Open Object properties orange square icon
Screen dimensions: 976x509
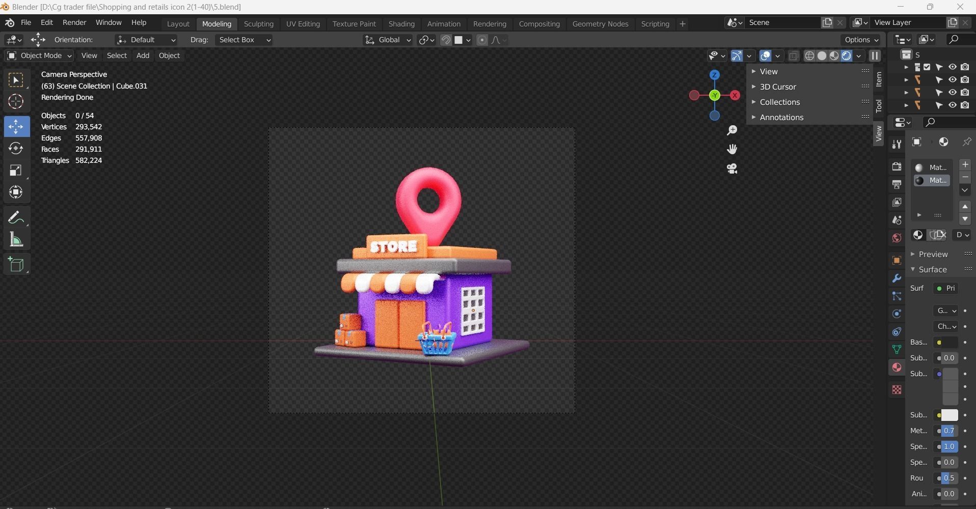(x=897, y=260)
